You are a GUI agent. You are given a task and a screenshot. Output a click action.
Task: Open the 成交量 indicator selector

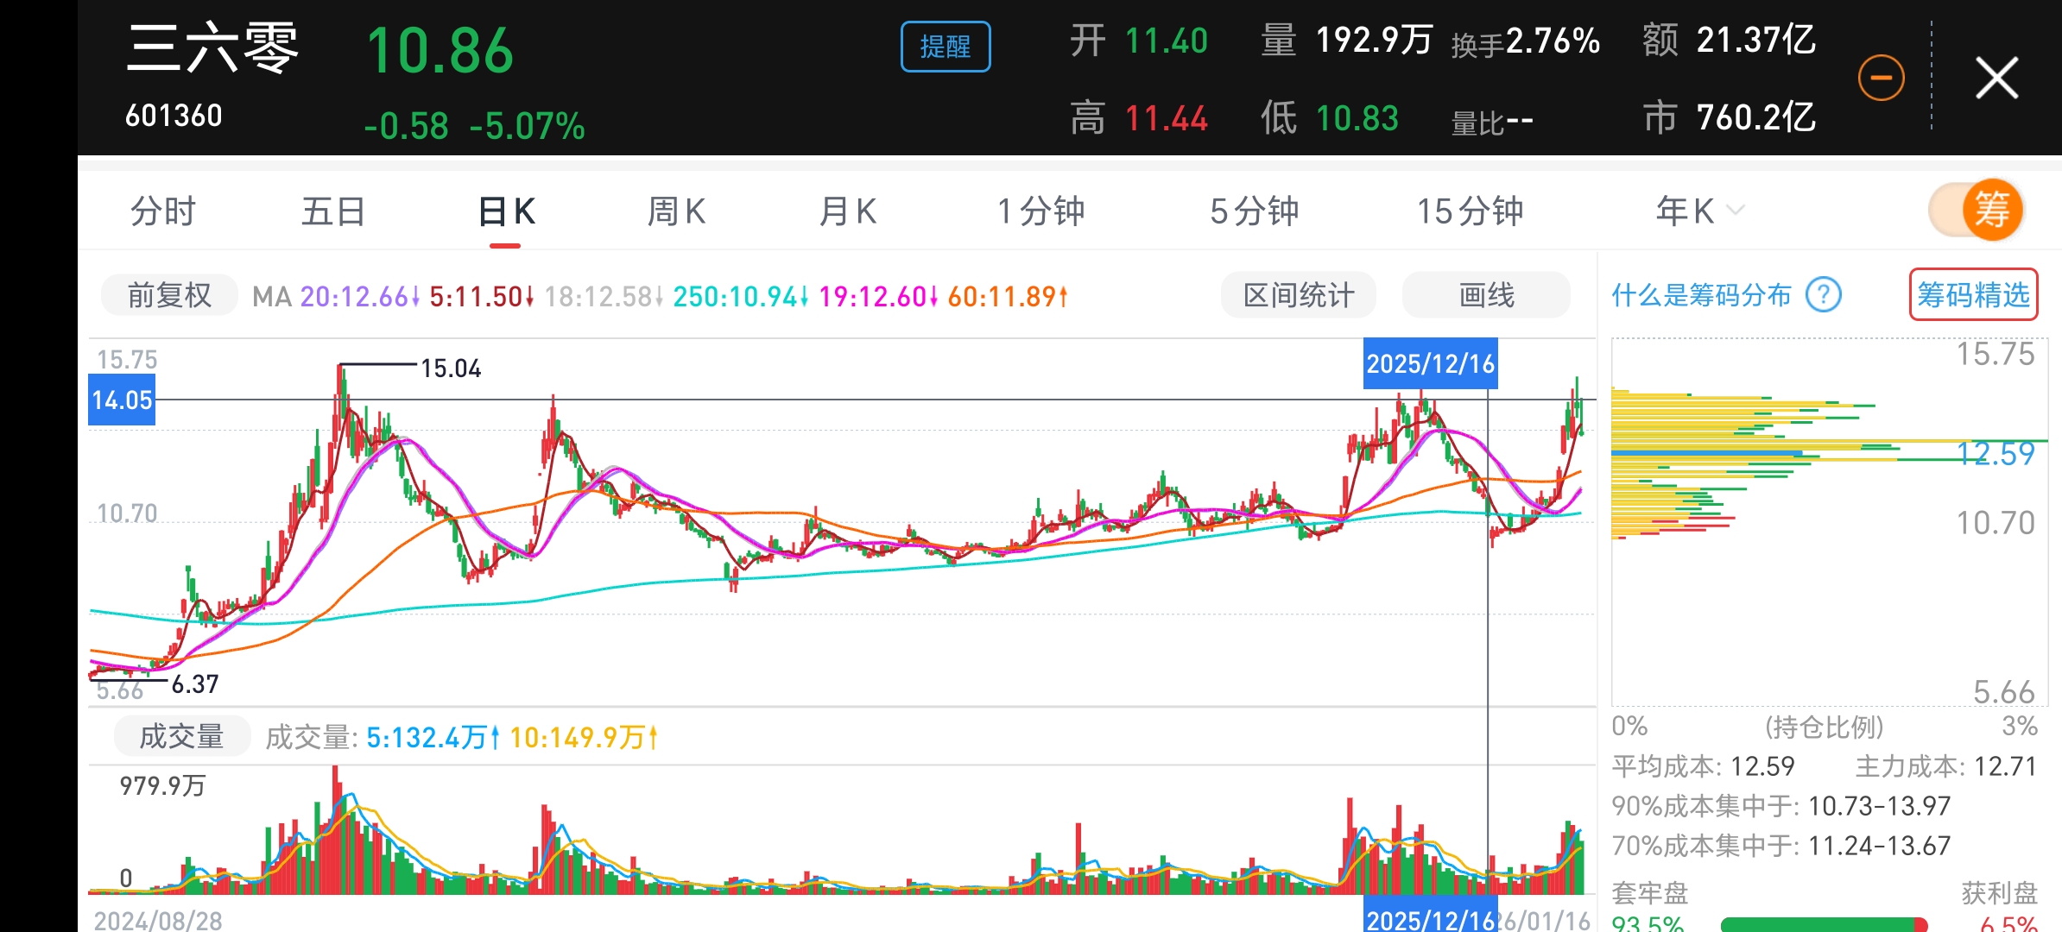(x=182, y=736)
